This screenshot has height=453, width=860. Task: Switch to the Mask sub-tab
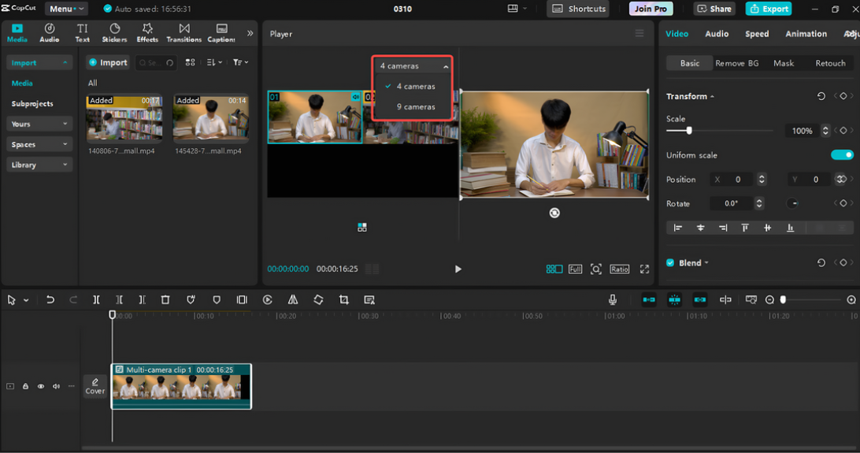tap(783, 63)
